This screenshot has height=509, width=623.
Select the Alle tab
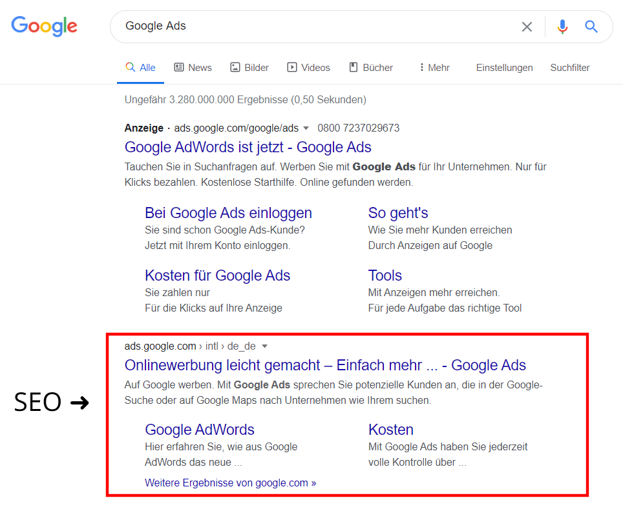(x=140, y=68)
